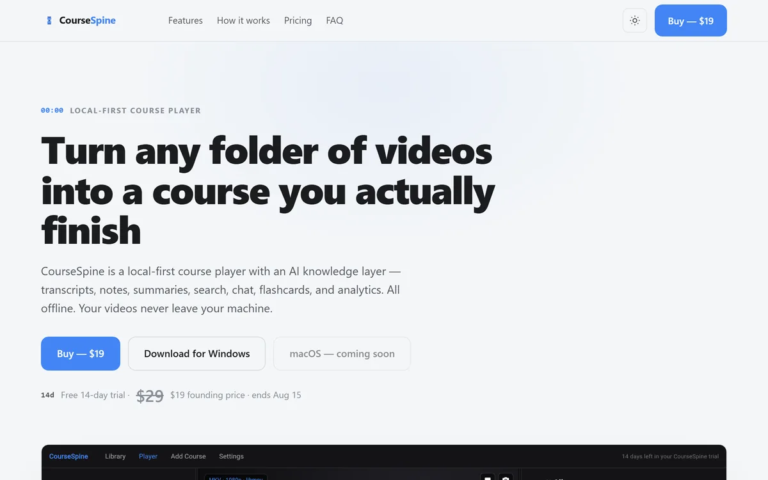Click the LOCAL-FIRST COURSE PLAYER label
768x480 pixels.
[135, 111]
